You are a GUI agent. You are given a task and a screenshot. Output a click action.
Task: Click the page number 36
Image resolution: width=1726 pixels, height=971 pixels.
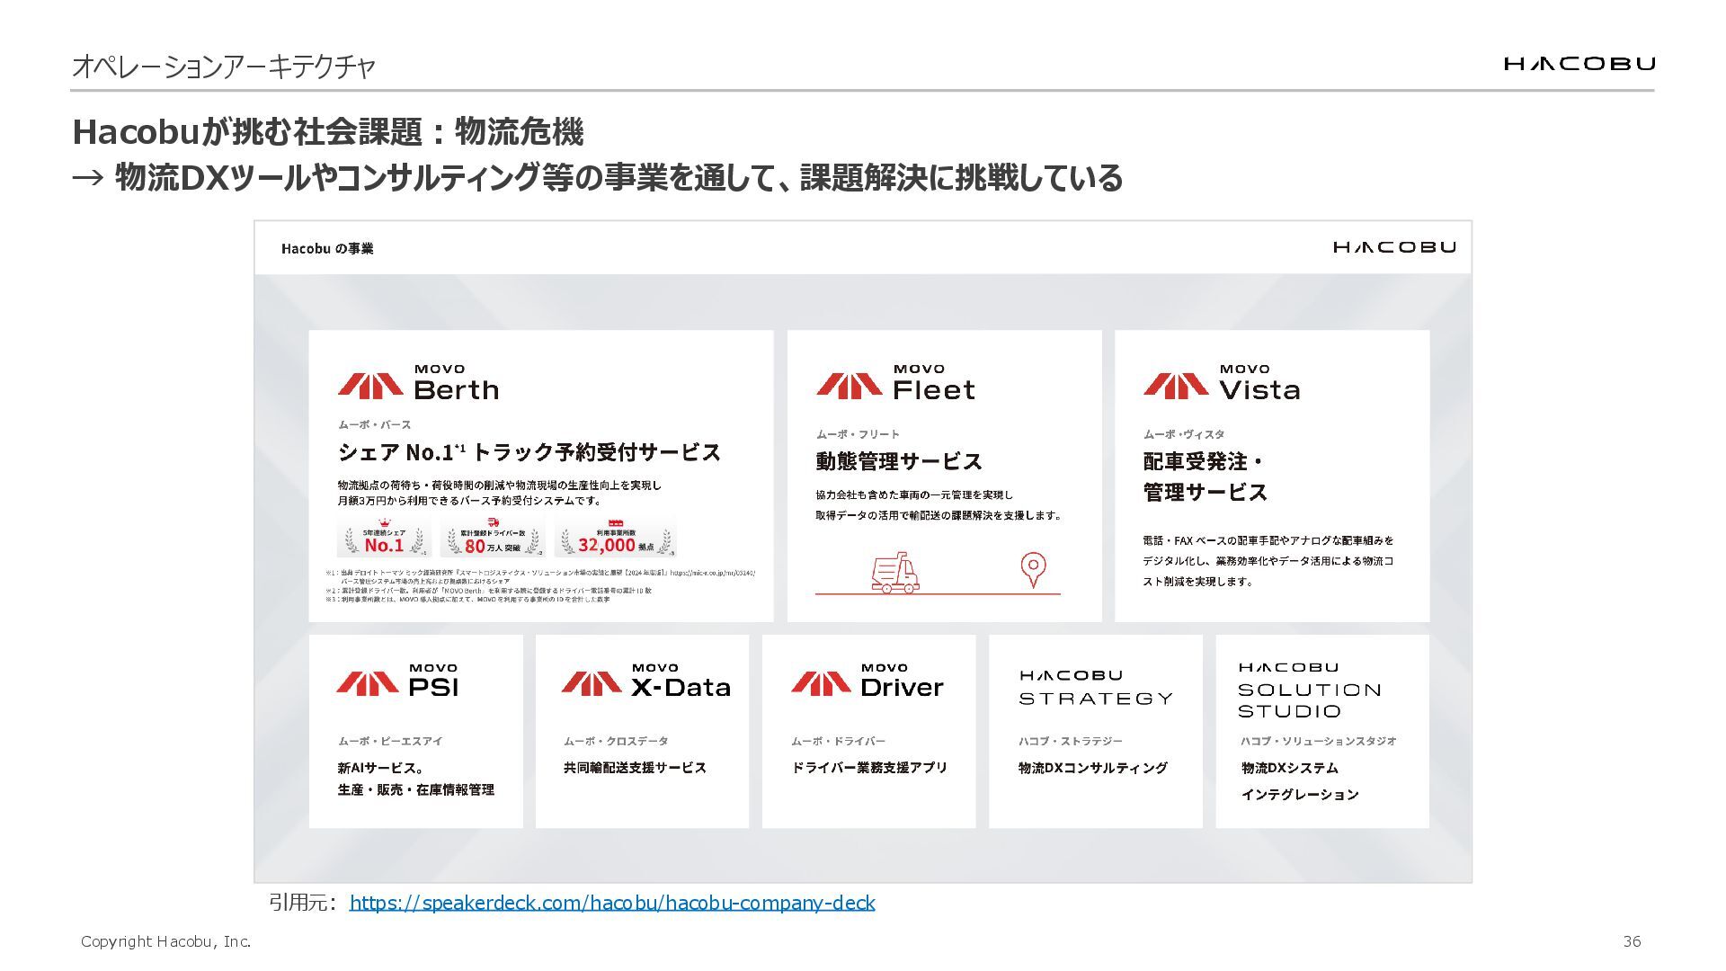1632,941
